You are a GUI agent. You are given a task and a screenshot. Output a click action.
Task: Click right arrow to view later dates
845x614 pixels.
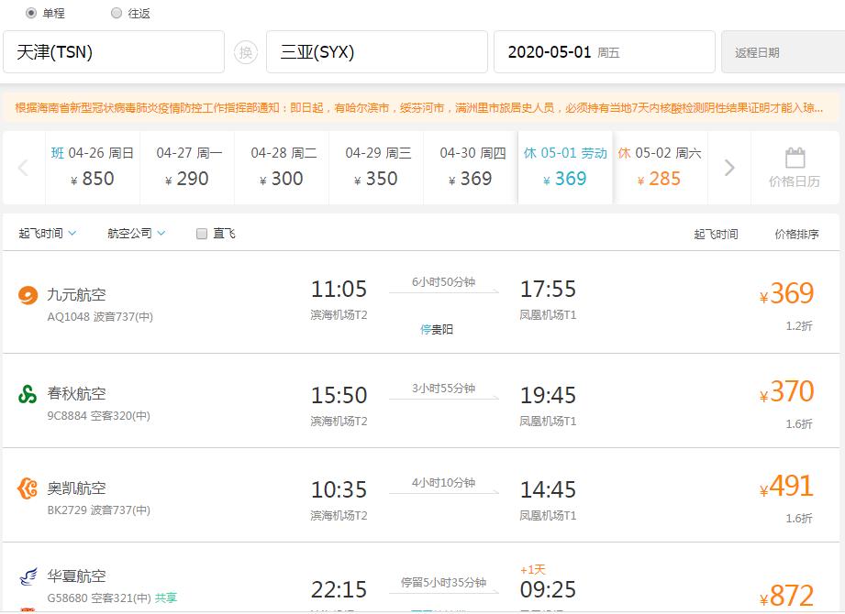(728, 169)
